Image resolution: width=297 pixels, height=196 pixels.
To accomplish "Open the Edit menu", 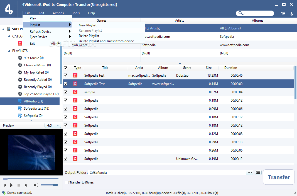I will 41,13.
